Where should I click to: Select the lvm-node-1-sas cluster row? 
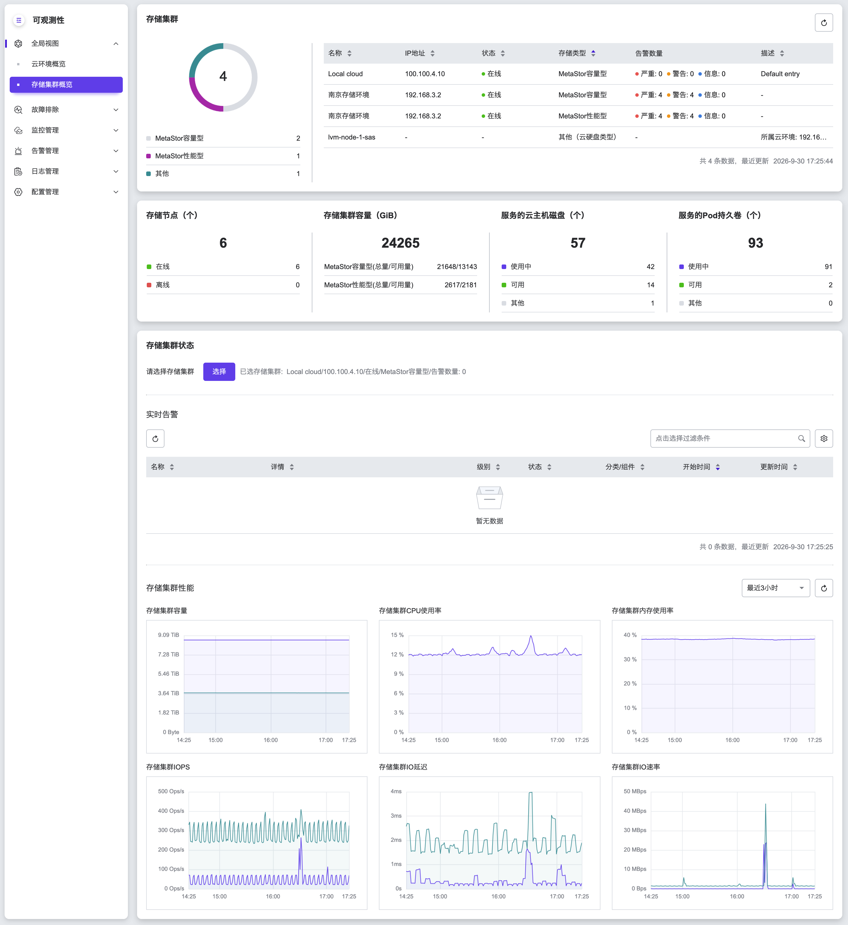point(578,137)
